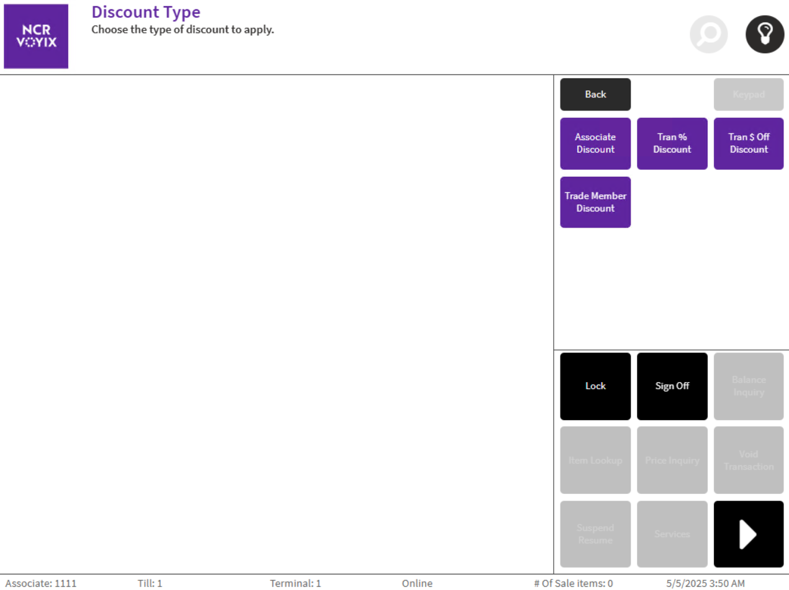Open Item Lookup
This screenshot has height=590, width=789.
point(595,460)
